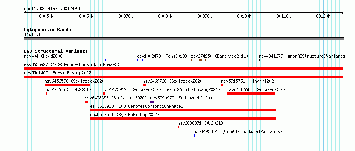Select the blue nsv4495854 tick marker
355x151 pixels.
[194, 135]
